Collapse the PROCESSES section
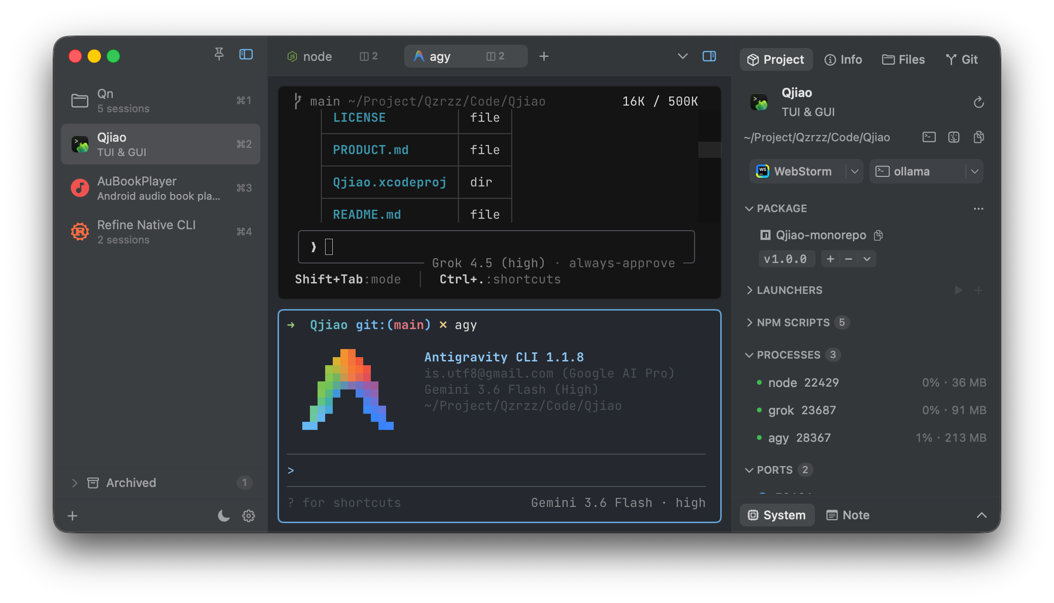This screenshot has height=603, width=1054. coord(749,355)
